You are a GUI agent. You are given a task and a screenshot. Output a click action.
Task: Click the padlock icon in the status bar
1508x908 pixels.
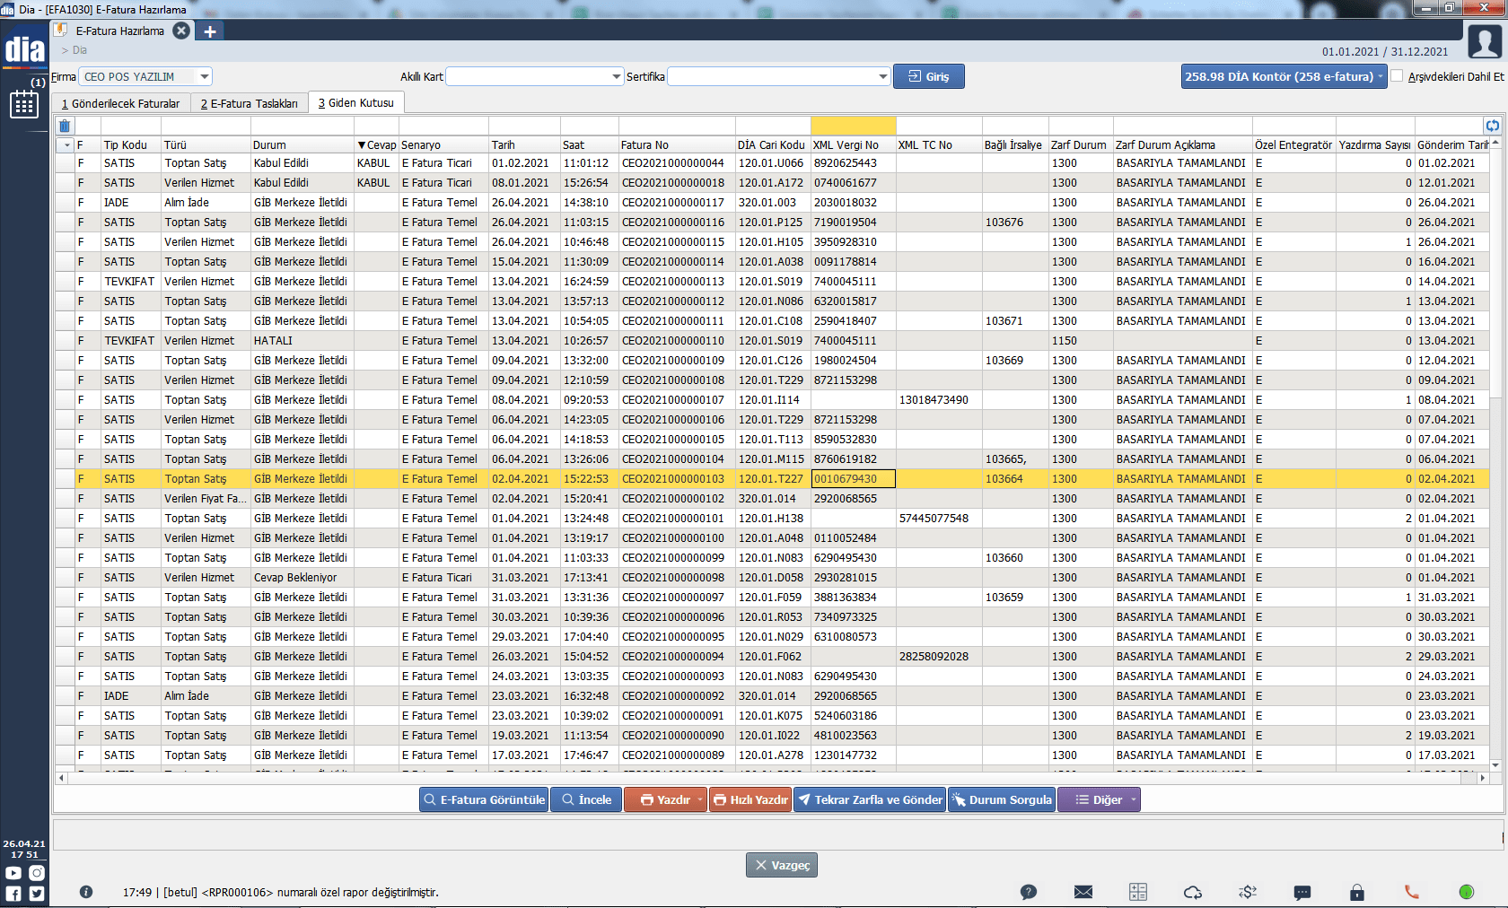pos(1357,892)
